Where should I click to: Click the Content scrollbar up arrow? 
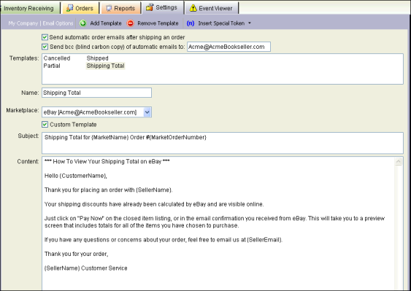pos(398,162)
